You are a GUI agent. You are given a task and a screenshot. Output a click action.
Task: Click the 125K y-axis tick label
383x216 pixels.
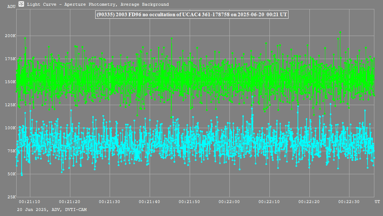[x=10, y=105]
